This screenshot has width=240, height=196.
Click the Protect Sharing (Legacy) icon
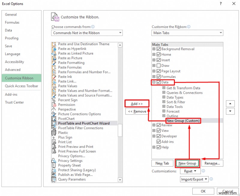(x=54, y=170)
